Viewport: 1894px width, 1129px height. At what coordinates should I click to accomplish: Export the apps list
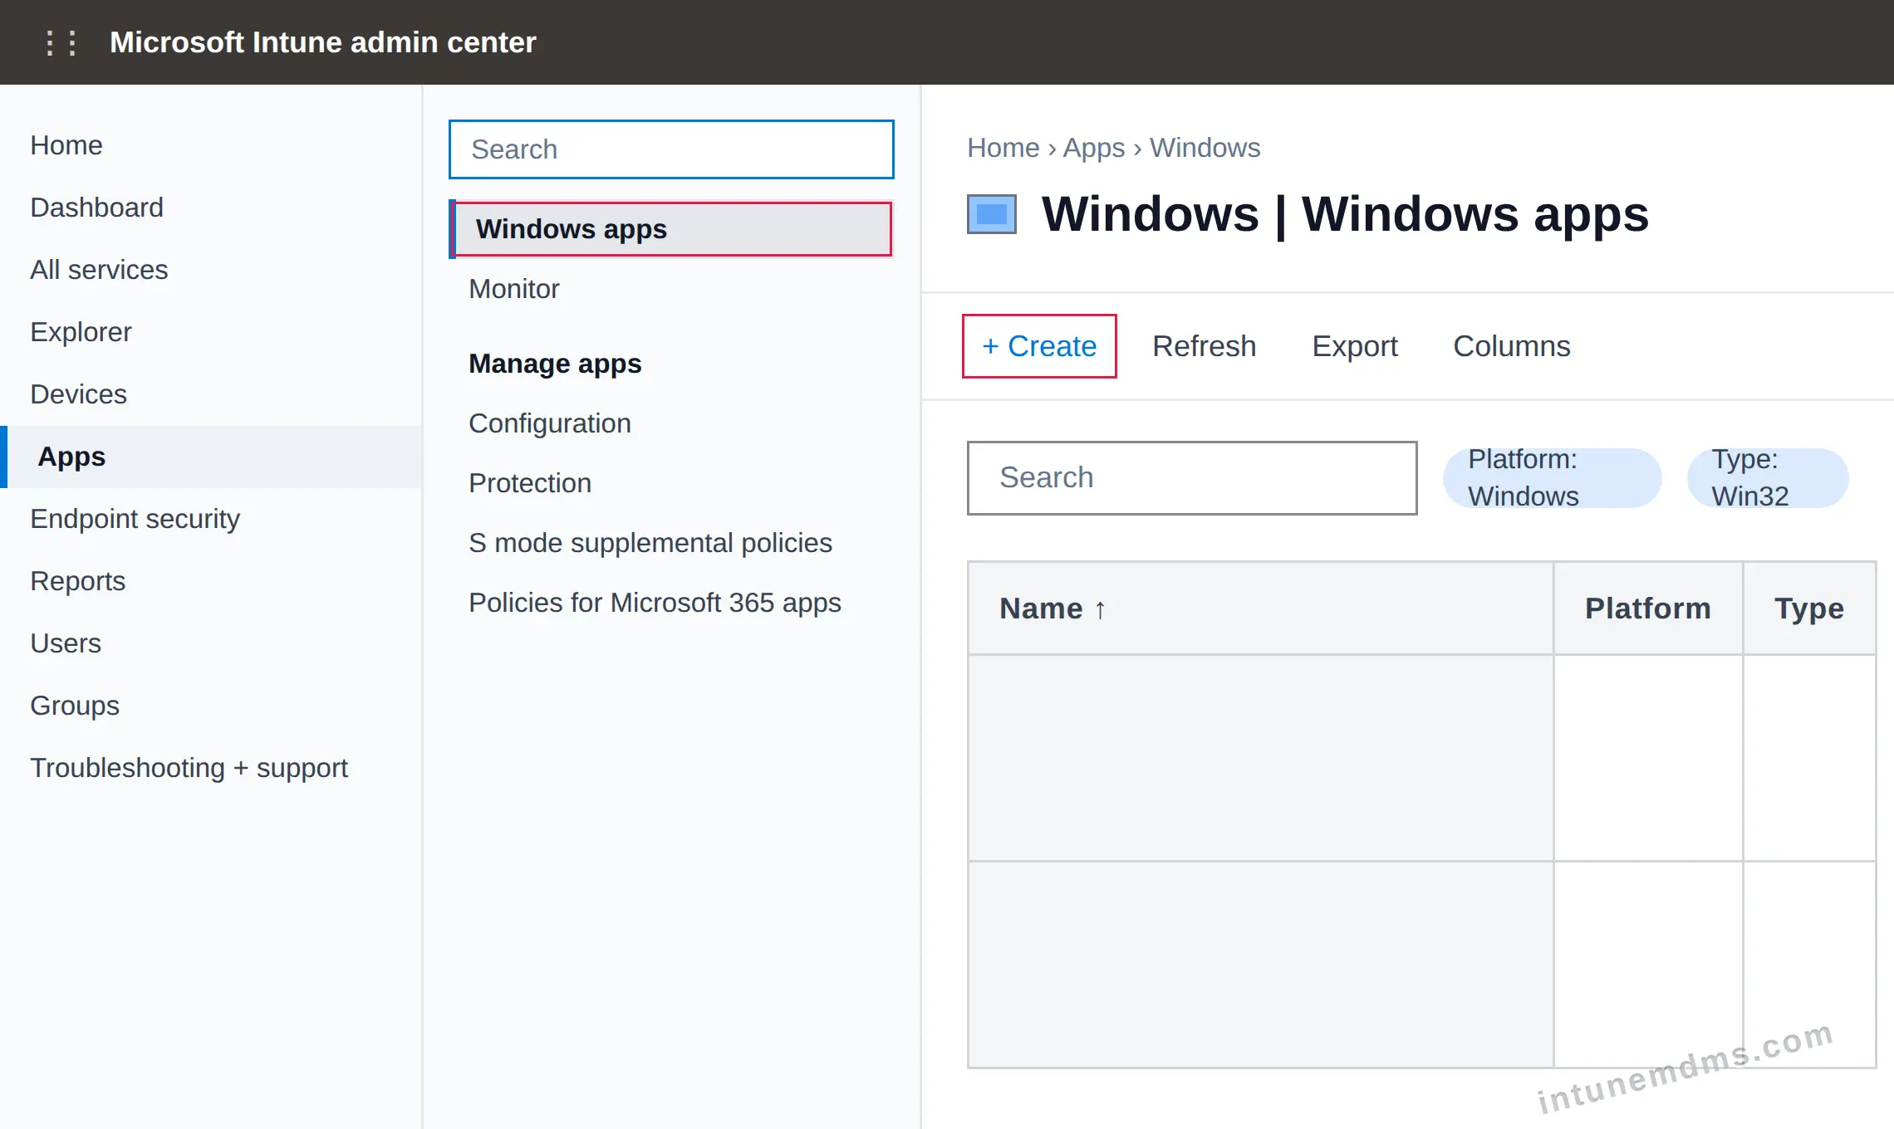pos(1355,346)
